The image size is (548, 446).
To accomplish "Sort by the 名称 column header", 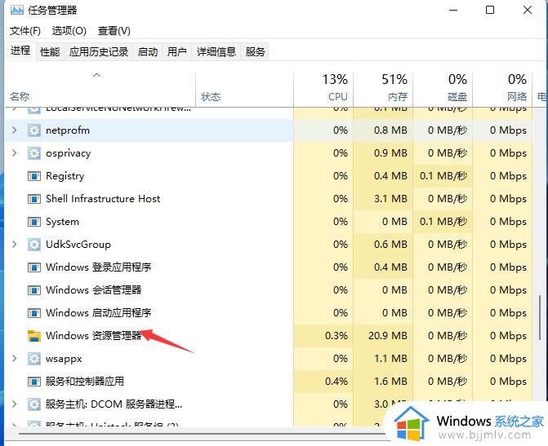I will [100, 90].
